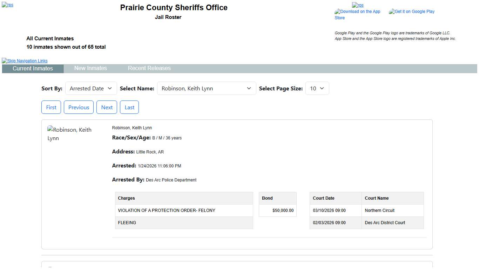This screenshot has height=269, width=479.
Task: Switch to the Current Inmates tab
Action: point(33,69)
